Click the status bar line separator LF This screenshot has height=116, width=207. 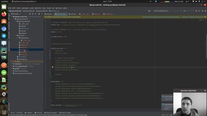pyautogui.click(x=168, y=115)
